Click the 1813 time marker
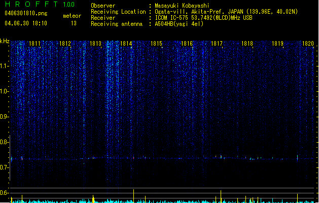This screenshot has width=319, height=203. point(95,43)
